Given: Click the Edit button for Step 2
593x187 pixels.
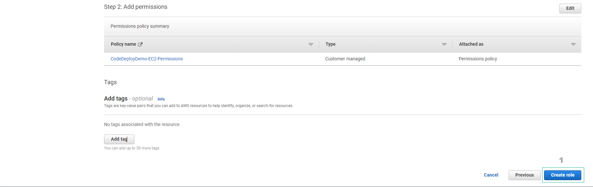Looking at the screenshot, I should 570,8.
